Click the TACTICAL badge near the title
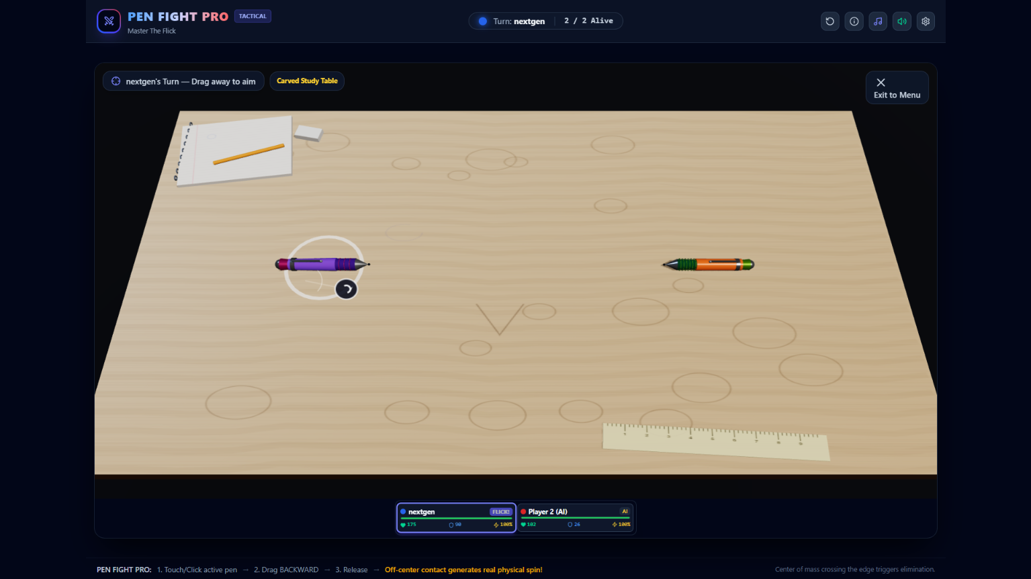This screenshot has width=1031, height=579. point(253,16)
